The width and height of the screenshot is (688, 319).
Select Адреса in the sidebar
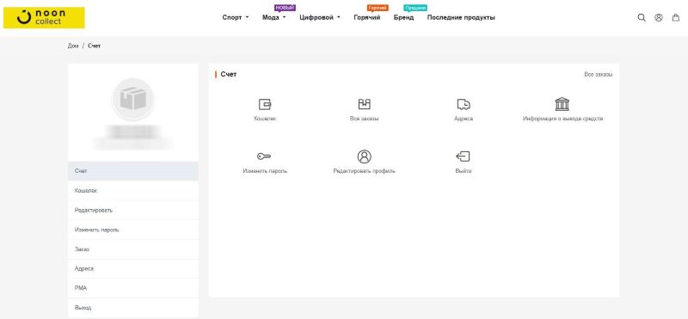pos(133,268)
